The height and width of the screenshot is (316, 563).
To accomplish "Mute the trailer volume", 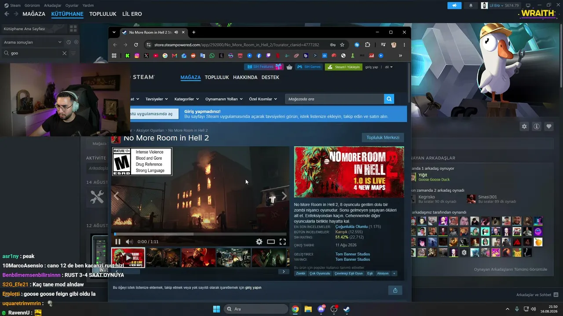I will coord(129,241).
